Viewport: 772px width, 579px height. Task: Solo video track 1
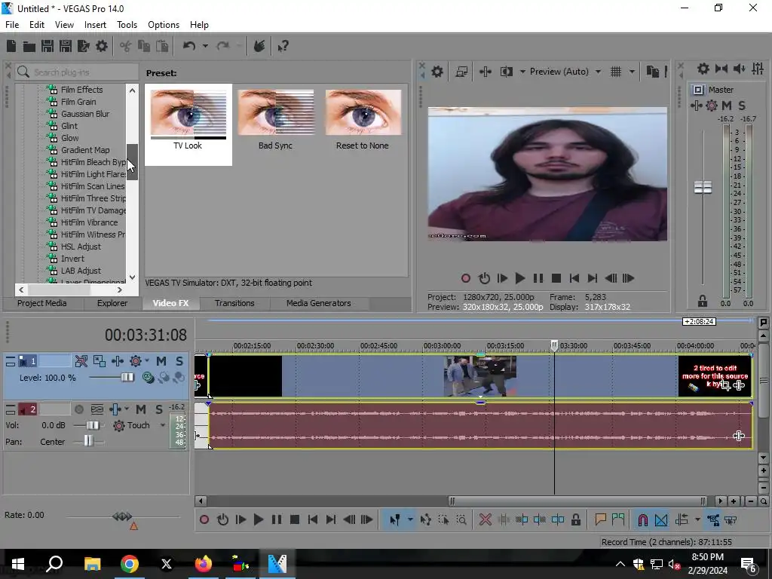(179, 361)
